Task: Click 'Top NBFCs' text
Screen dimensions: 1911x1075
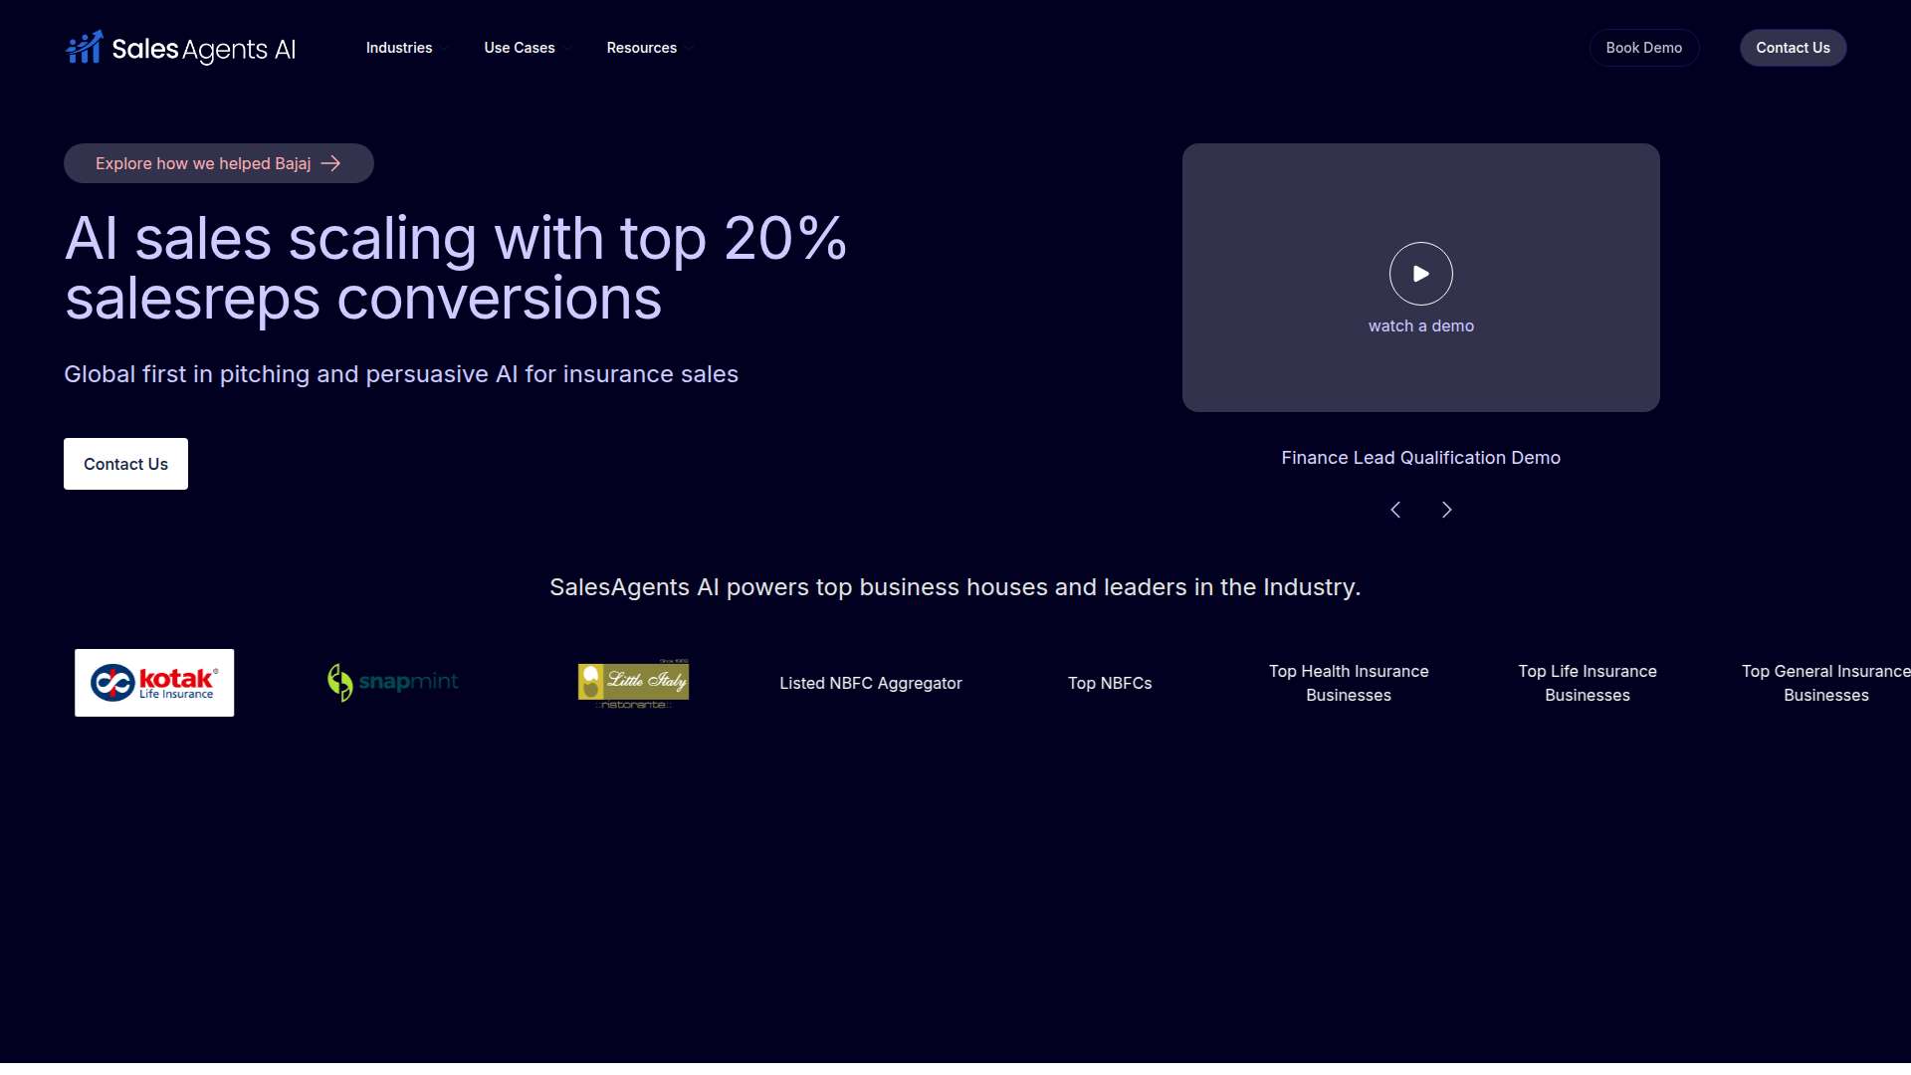Action: (1110, 683)
